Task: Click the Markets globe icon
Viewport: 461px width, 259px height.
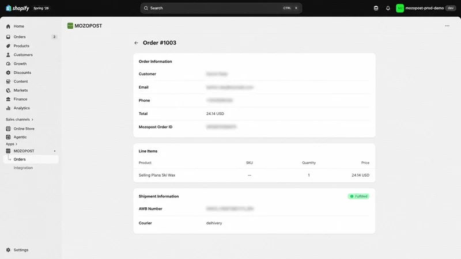Action: 8,90
